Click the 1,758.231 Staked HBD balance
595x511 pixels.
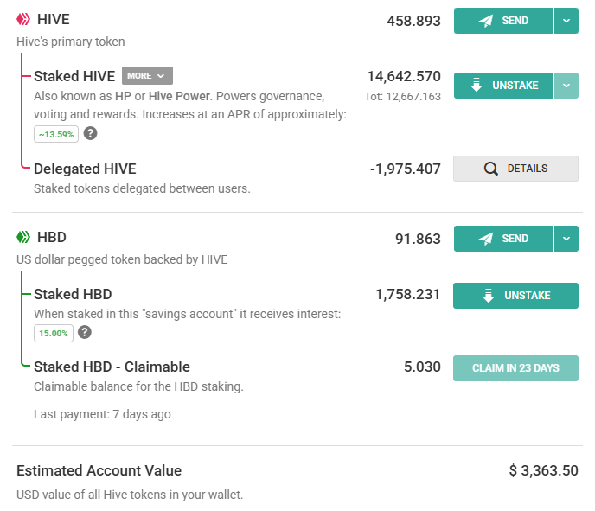point(407,295)
